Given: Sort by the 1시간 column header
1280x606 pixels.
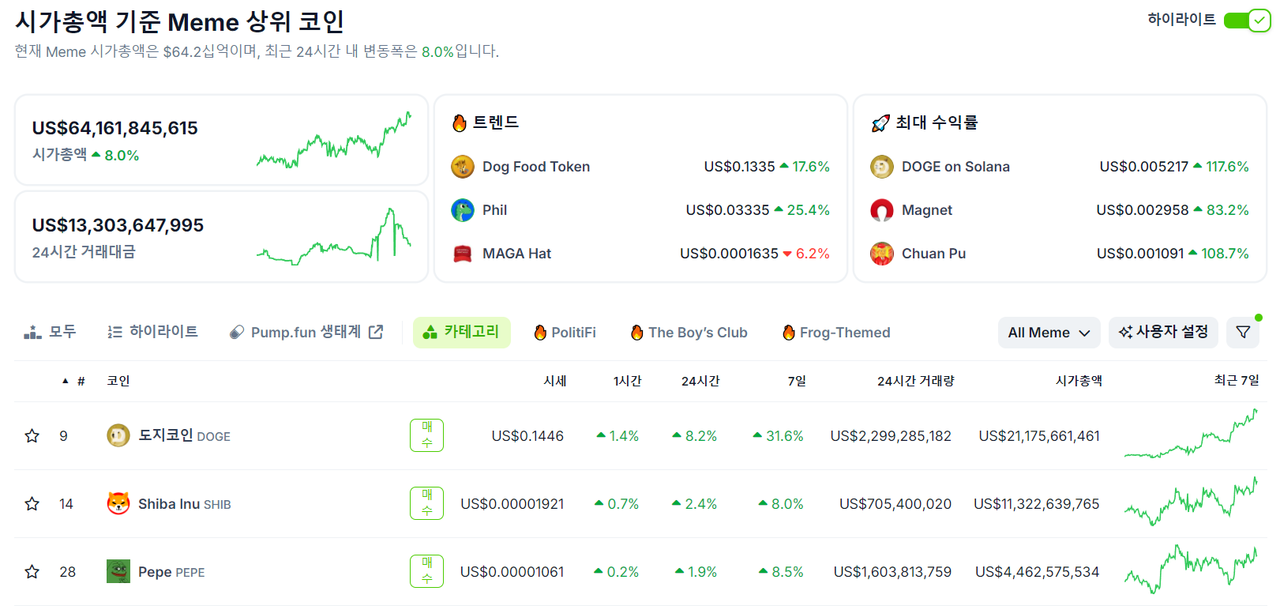Looking at the screenshot, I should [628, 381].
